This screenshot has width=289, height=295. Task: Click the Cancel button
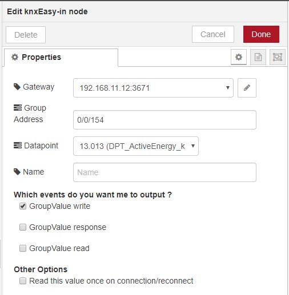point(213,34)
